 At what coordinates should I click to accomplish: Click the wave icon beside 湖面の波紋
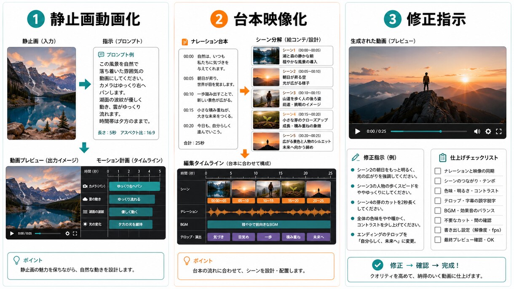pyautogui.click(x=85, y=212)
